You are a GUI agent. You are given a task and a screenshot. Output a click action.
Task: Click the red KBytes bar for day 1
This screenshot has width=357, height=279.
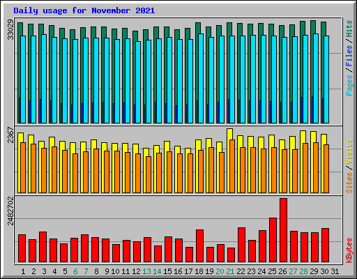coord(22,248)
